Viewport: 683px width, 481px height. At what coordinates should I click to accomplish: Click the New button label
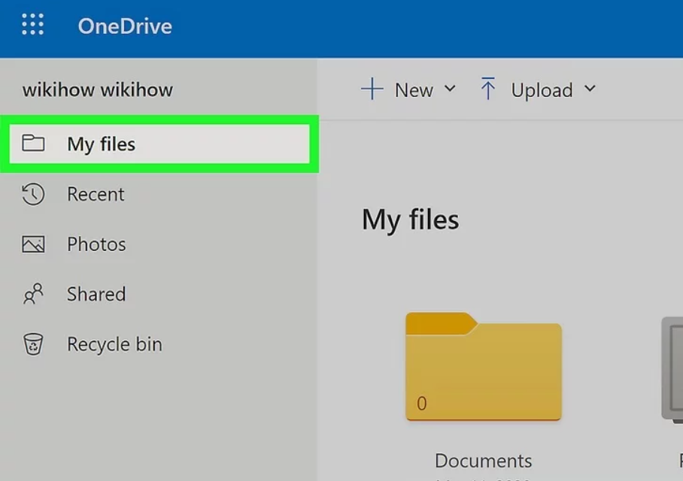pyautogui.click(x=414, y=90)
